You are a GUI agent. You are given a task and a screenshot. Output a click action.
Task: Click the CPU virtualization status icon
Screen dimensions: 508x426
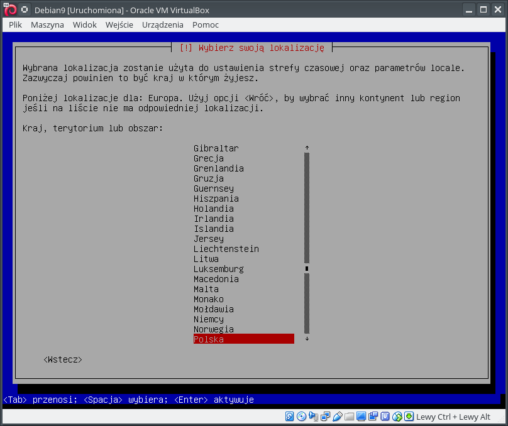point(385,417)
